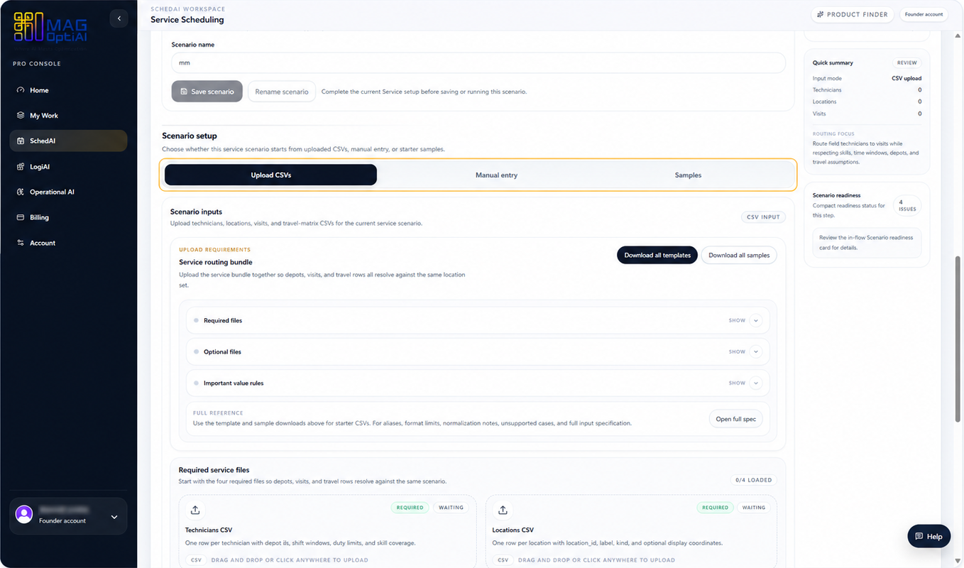Click the 0/4 LOADED badge
Screen dimensions: 964x568
point(754,480)
